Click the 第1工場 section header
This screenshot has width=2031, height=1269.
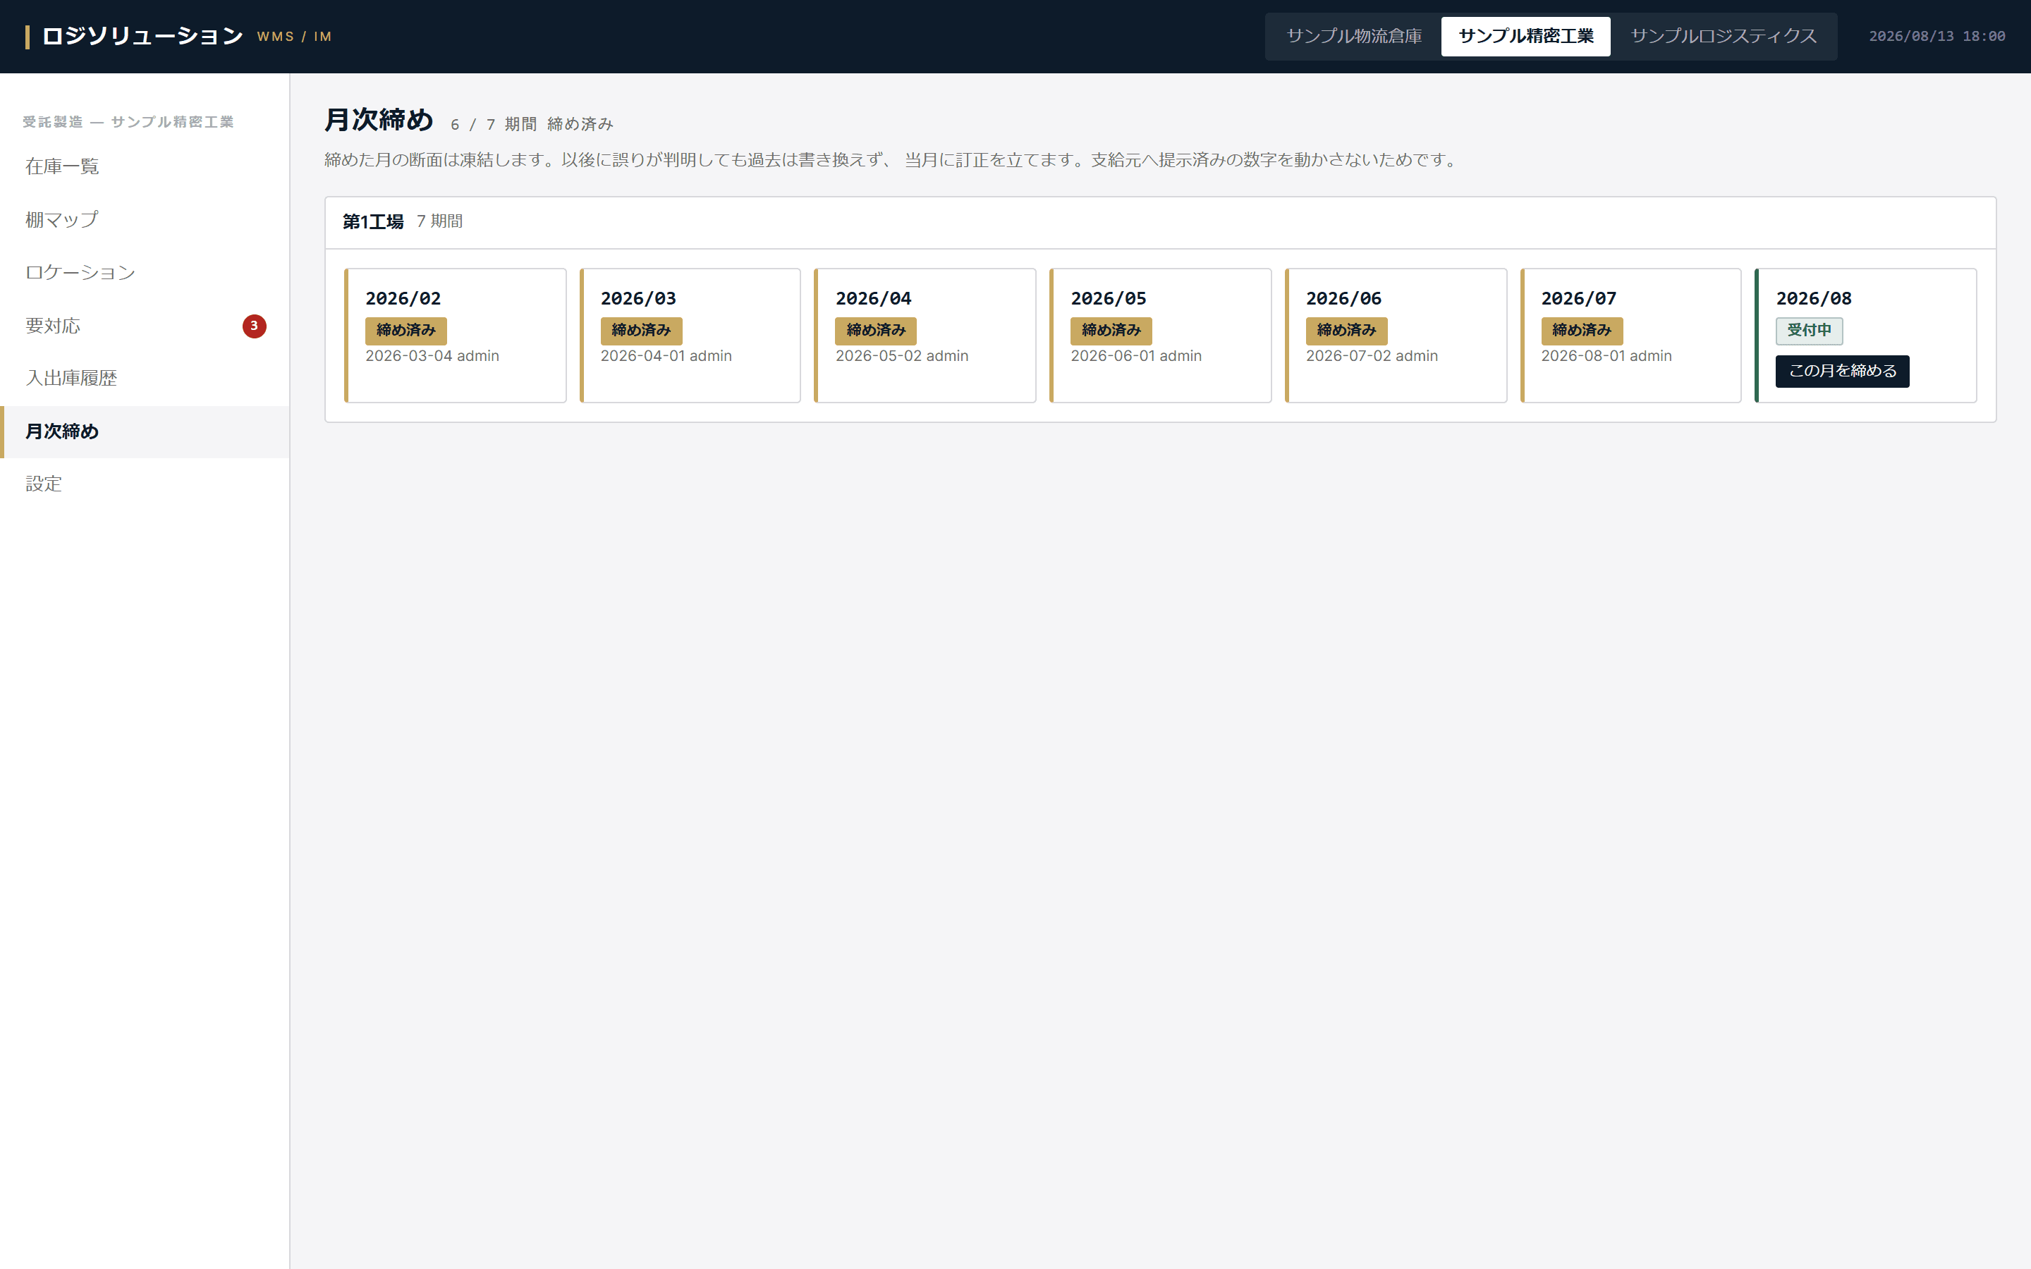[372, 221]
